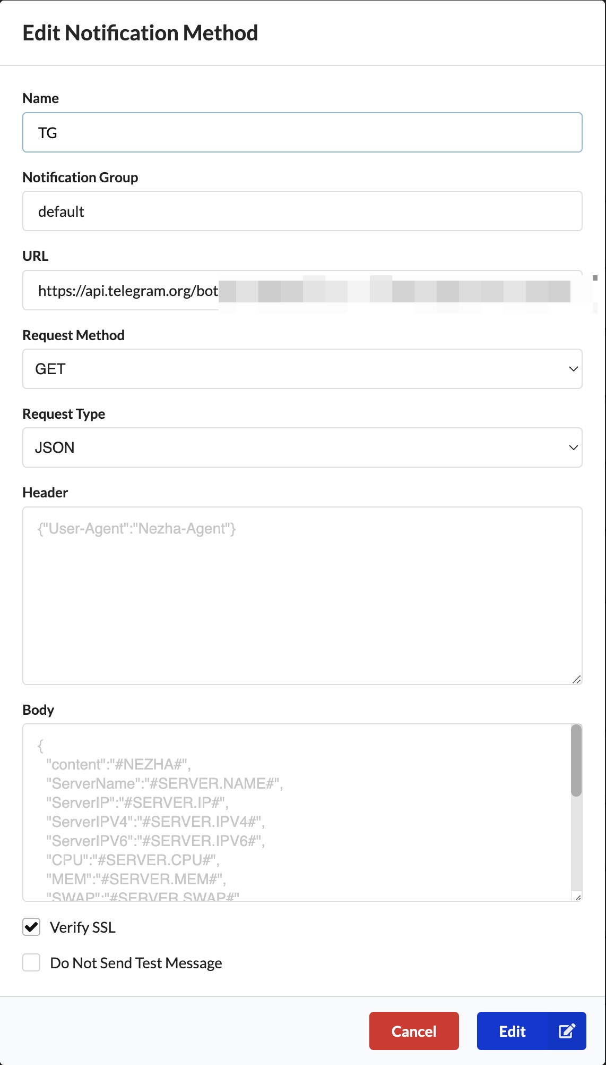Click the Verify SSL label text

coord(82,927)
